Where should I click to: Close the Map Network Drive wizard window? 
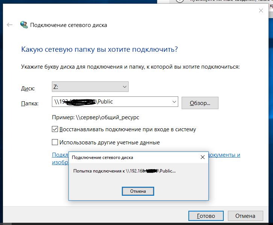(261, 10)
